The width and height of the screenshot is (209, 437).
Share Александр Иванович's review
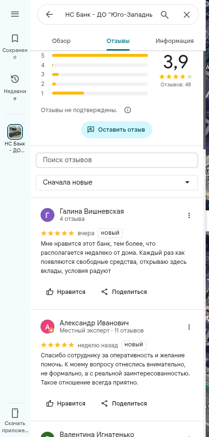[124, 403]
